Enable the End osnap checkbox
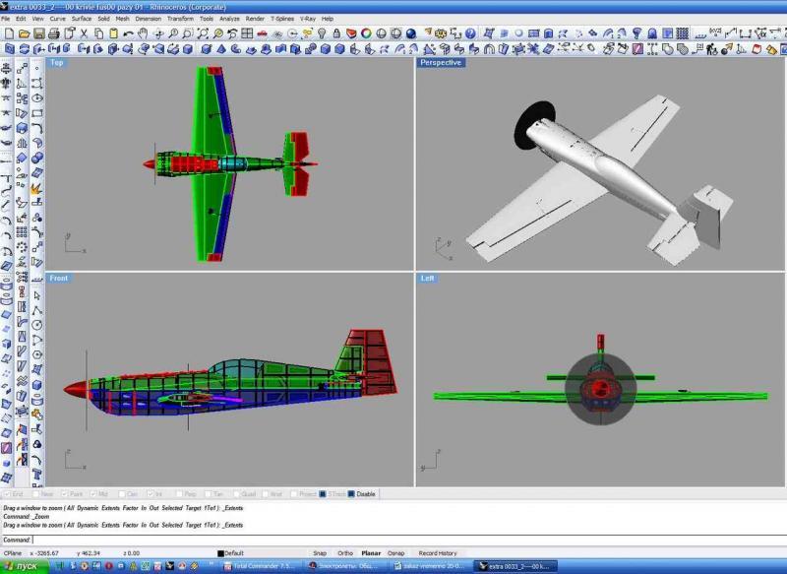 pos(7,494)
